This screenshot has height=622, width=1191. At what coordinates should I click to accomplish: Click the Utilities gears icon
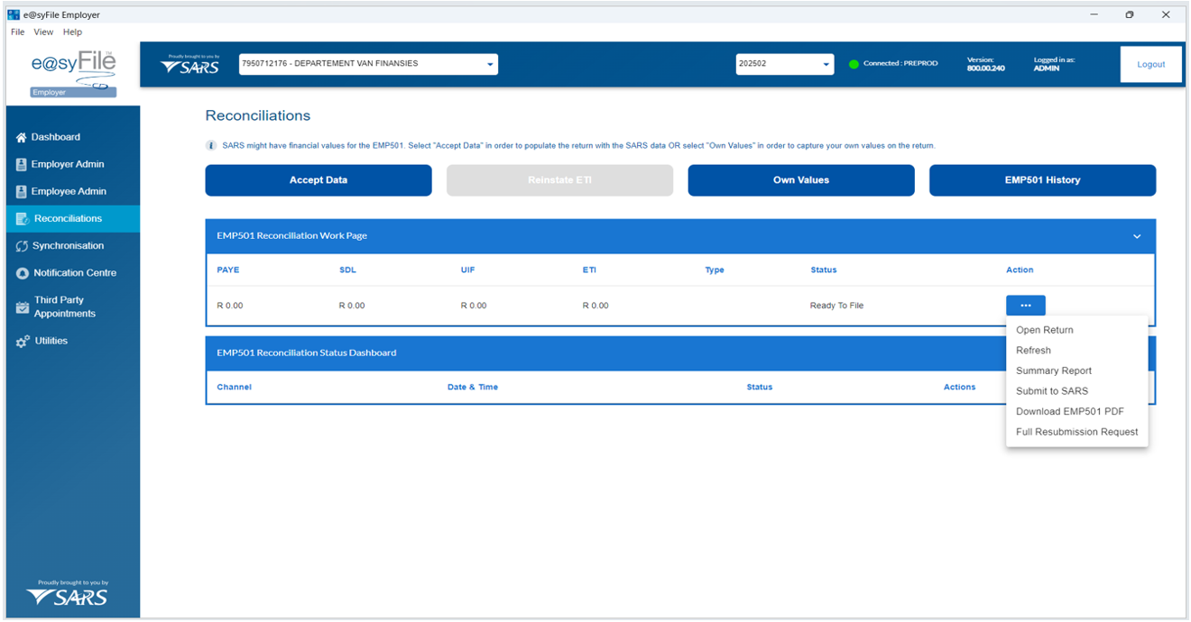[x=23, y=342]
